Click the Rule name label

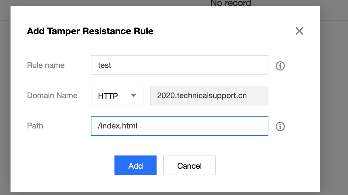(46, 65)
